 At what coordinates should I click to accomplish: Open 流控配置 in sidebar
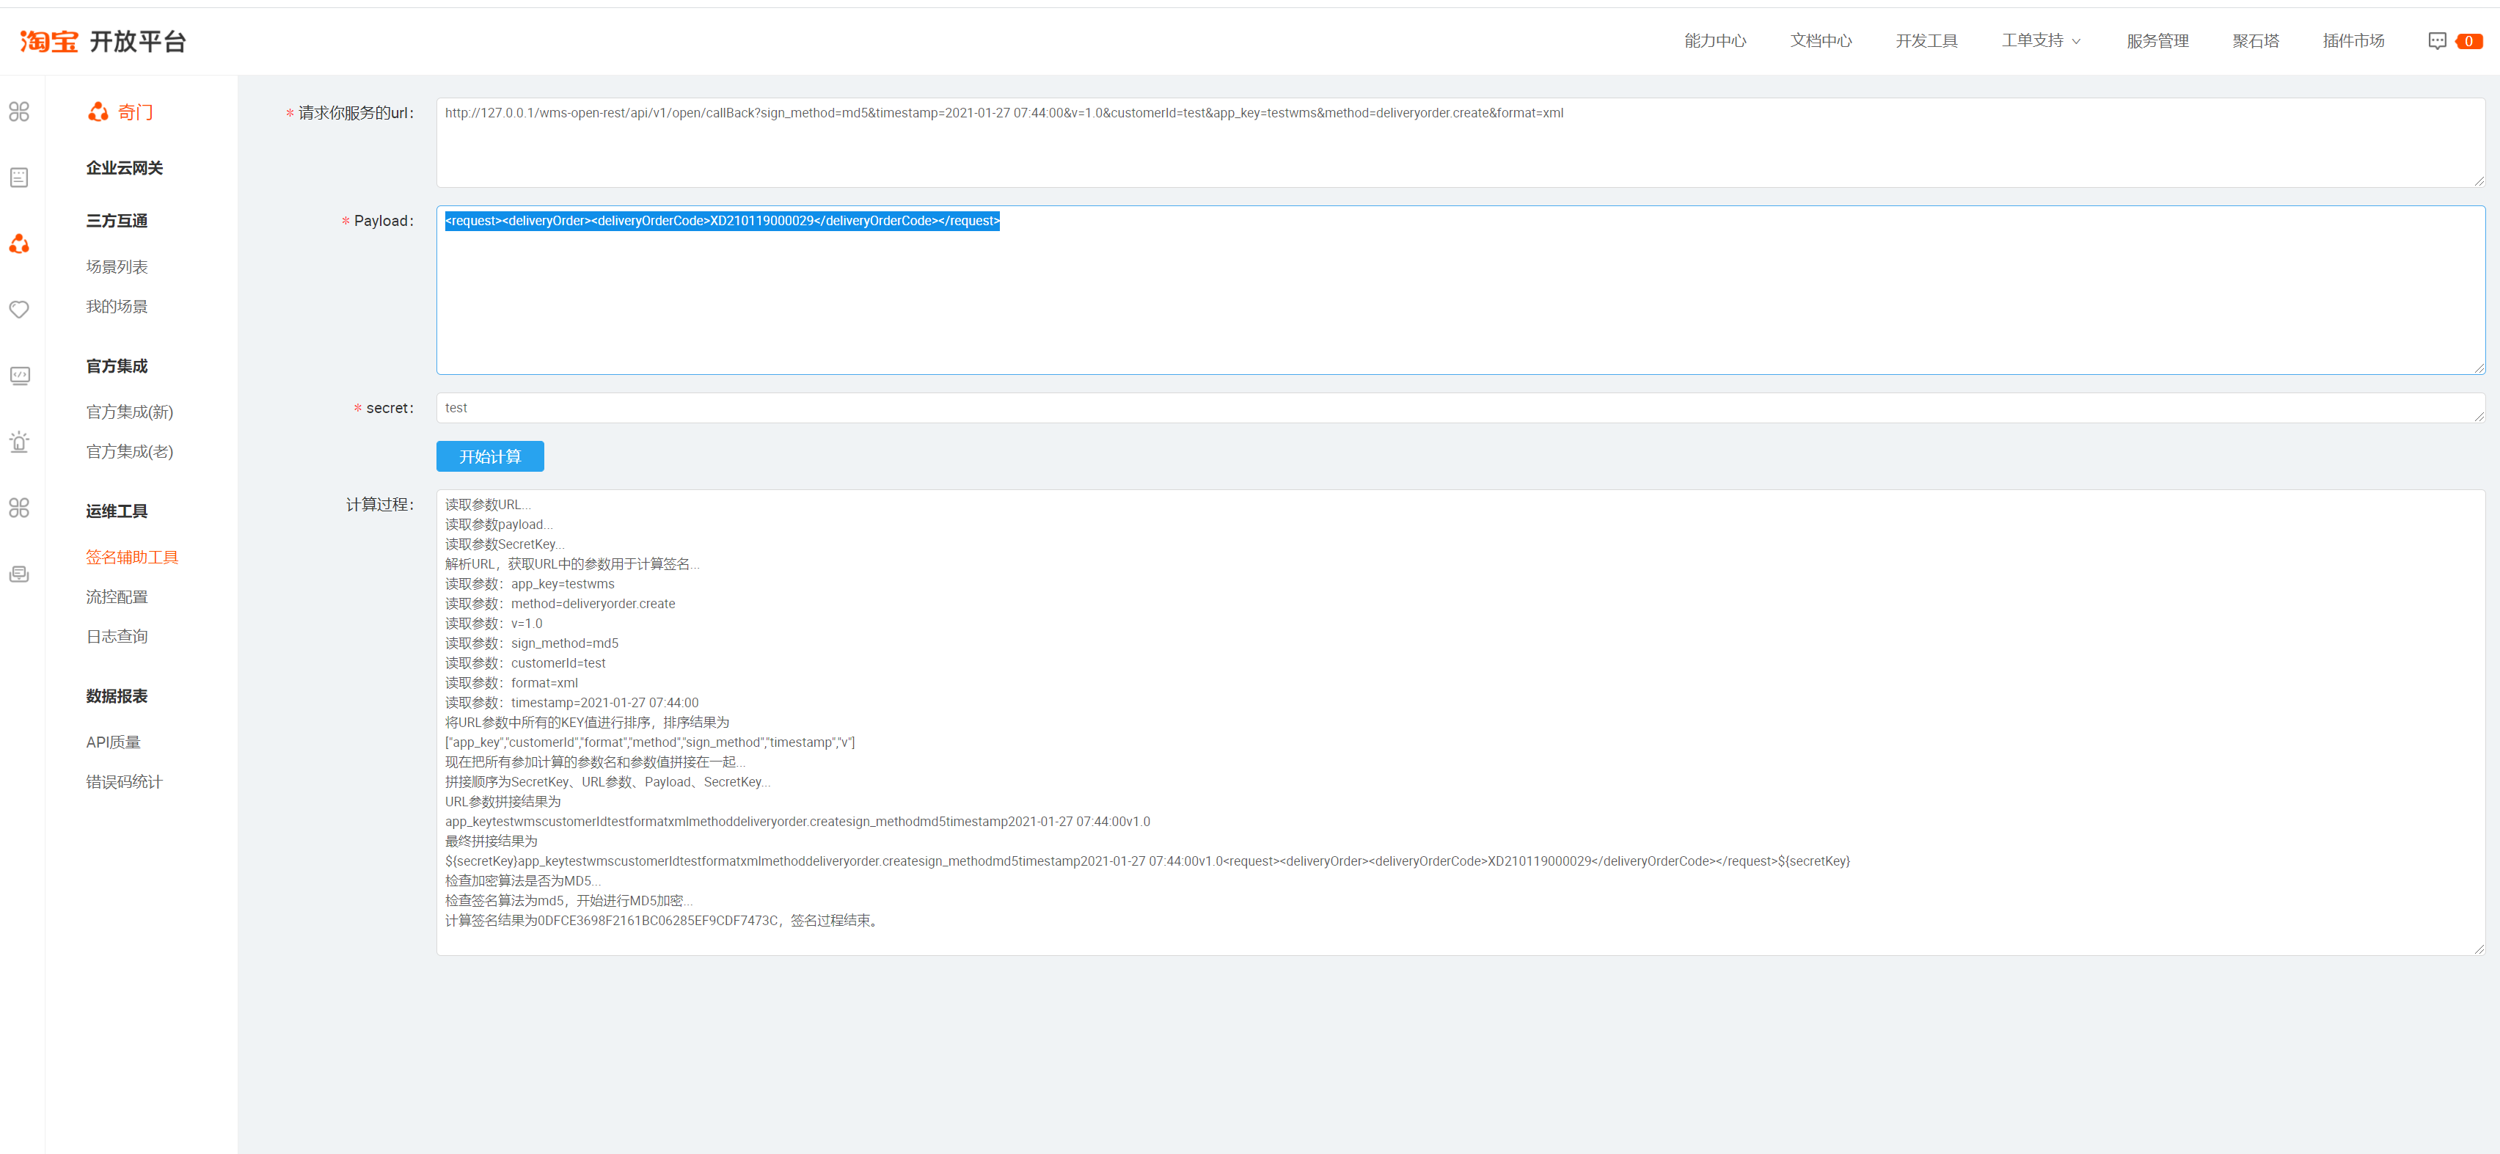117,597
